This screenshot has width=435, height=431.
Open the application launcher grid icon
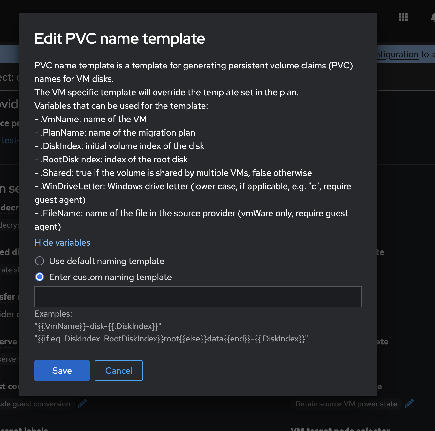coord(403,17)
